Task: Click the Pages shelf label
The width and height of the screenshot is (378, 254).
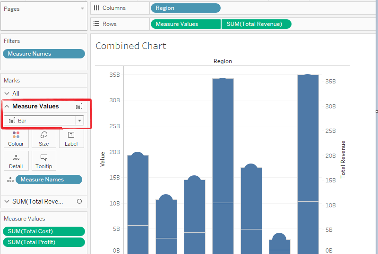Action: (11, 9)
